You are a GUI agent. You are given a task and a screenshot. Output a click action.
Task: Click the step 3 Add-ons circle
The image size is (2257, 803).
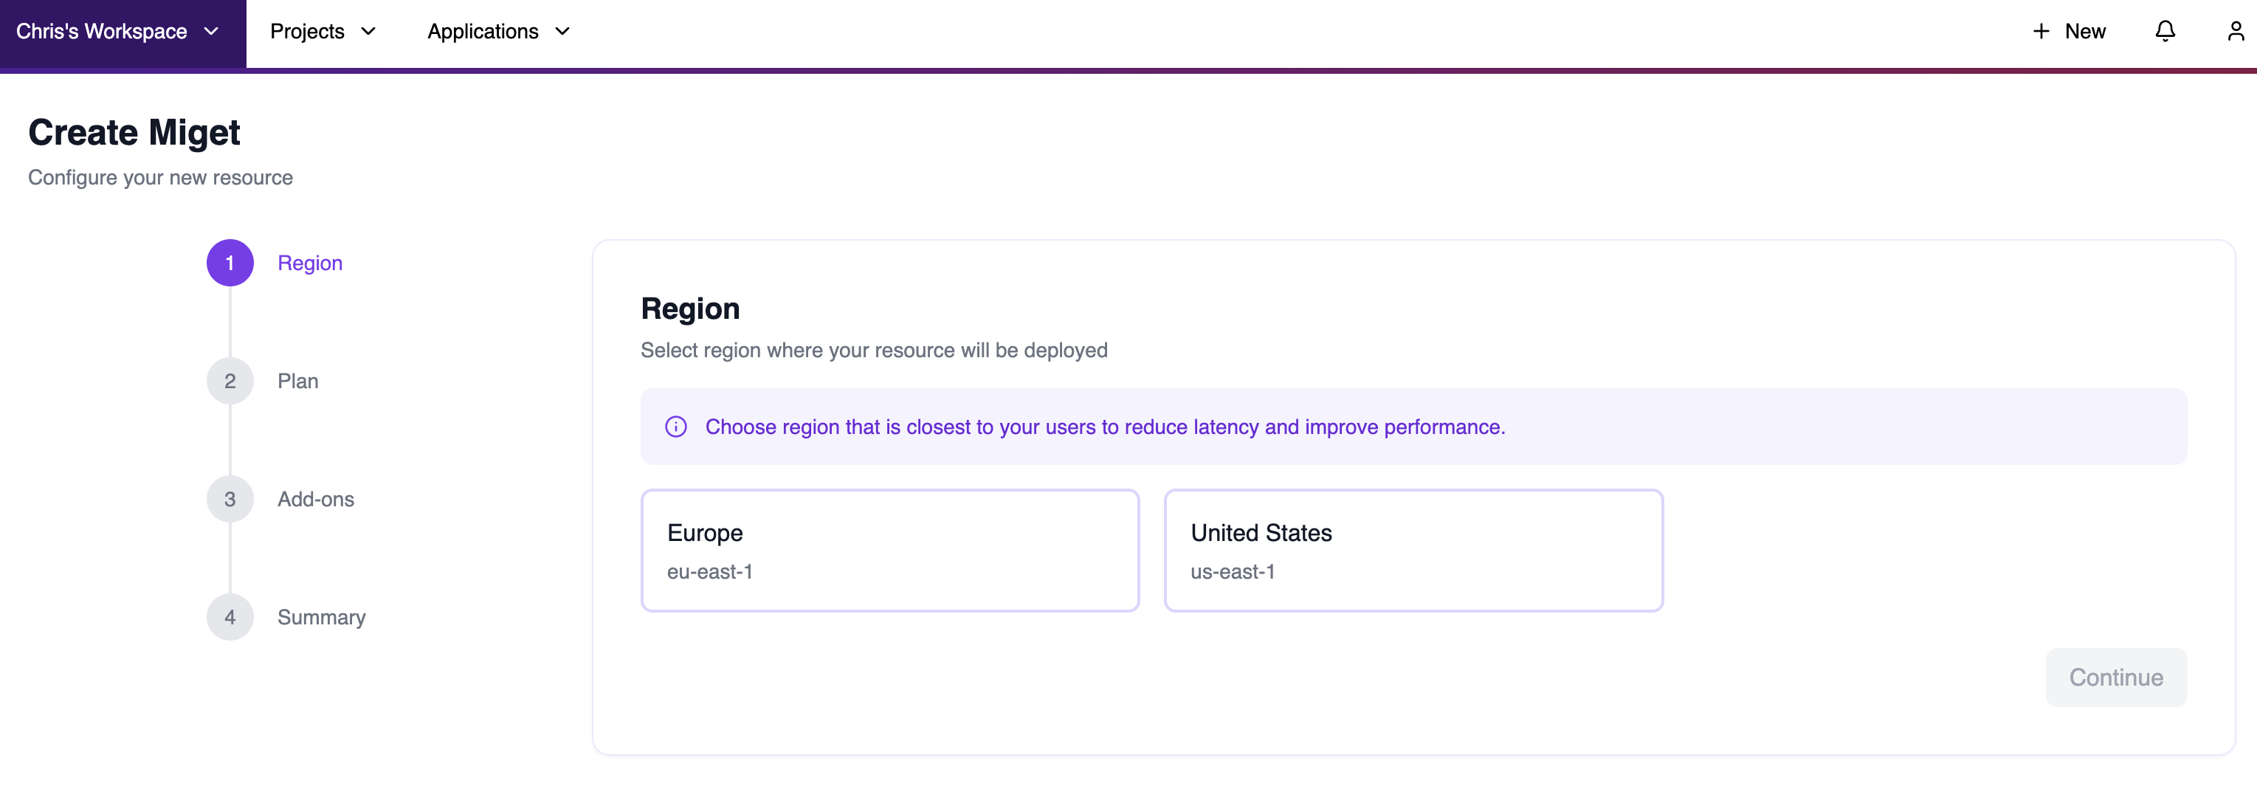point(230,499)
